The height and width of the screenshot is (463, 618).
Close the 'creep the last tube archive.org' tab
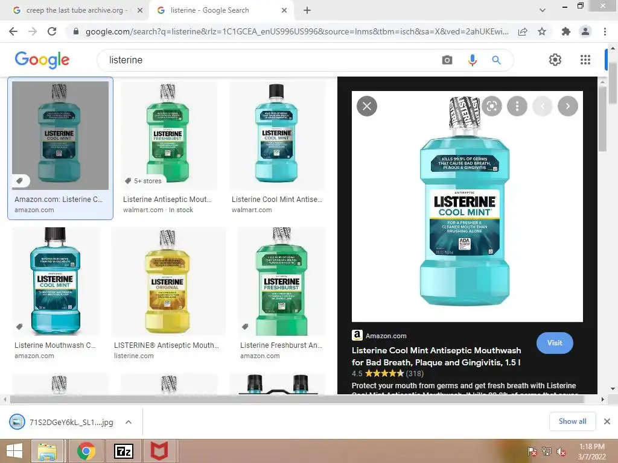pos(140,10)
